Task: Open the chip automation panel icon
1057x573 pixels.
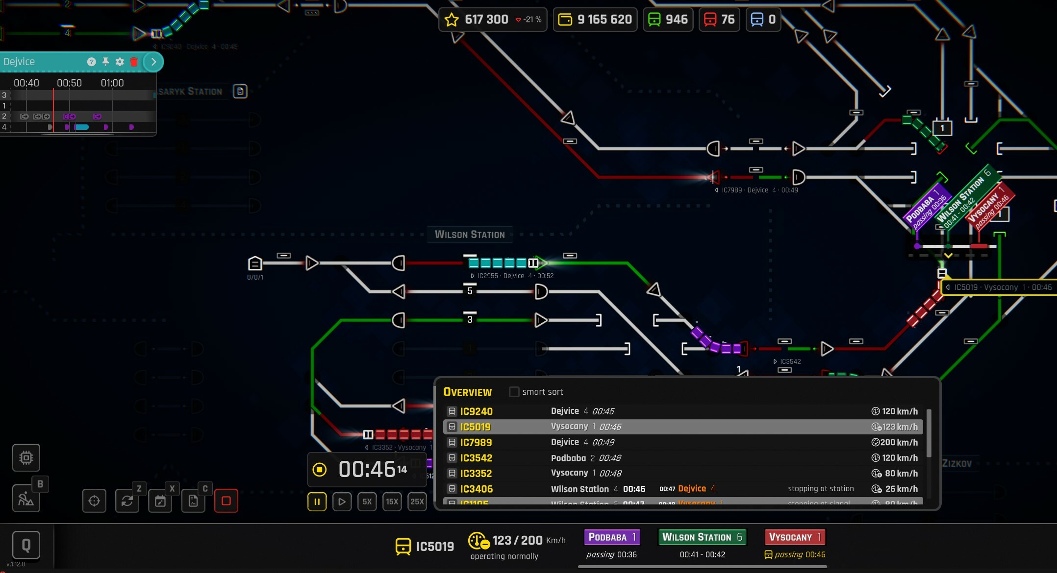Action: 26,457
